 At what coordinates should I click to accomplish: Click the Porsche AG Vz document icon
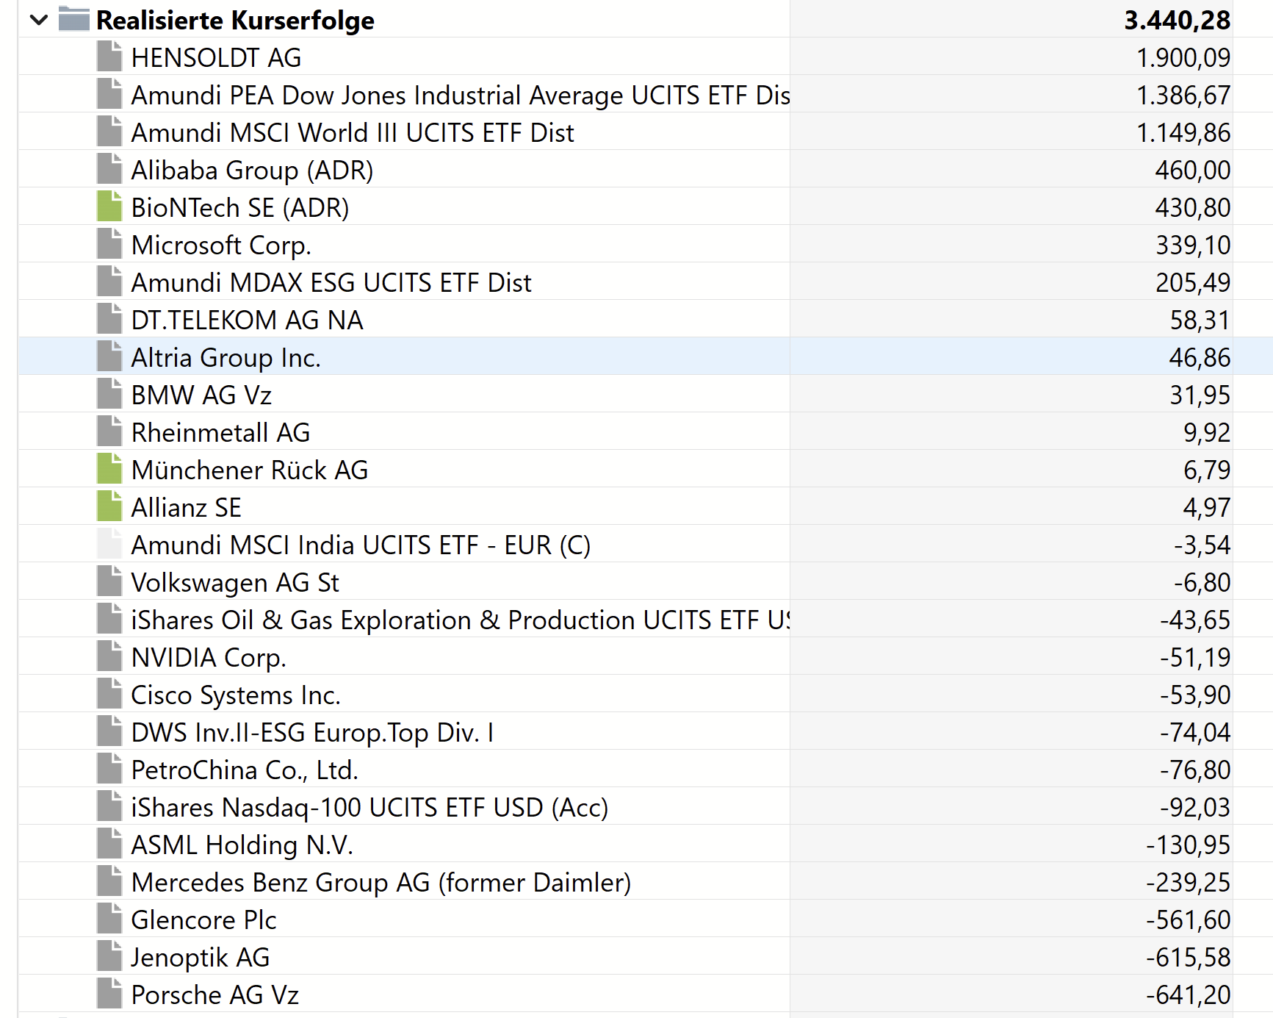[109, 994]
